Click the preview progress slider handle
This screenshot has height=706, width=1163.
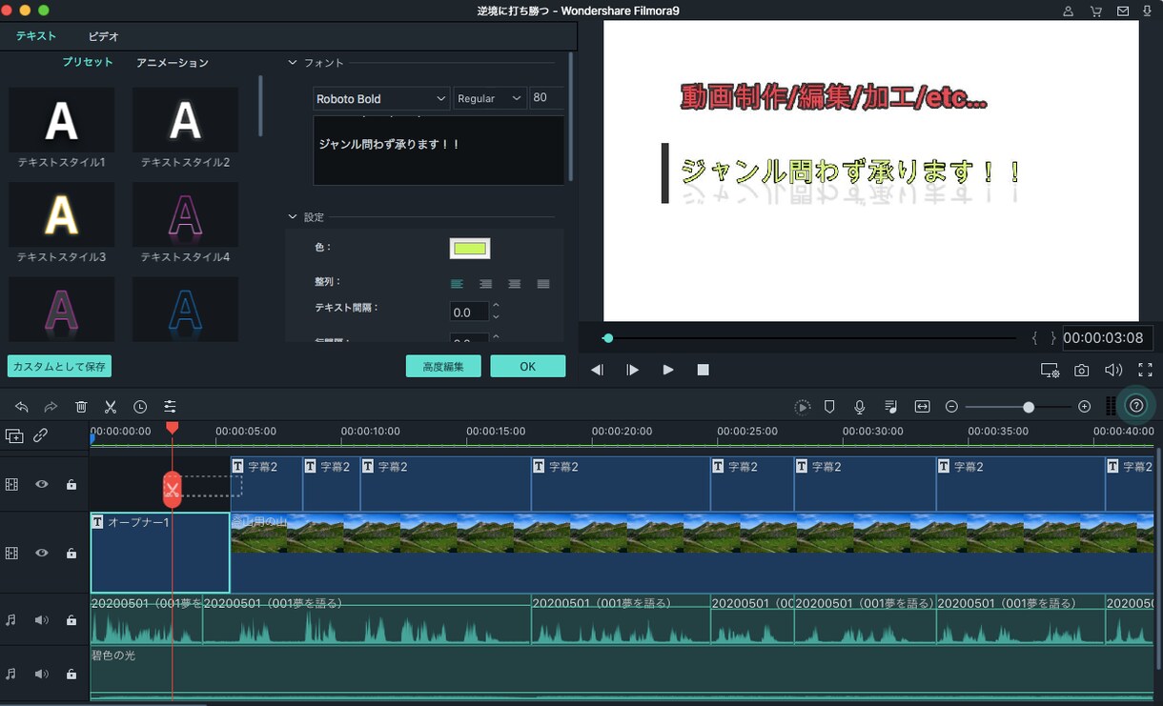[608, 338]
